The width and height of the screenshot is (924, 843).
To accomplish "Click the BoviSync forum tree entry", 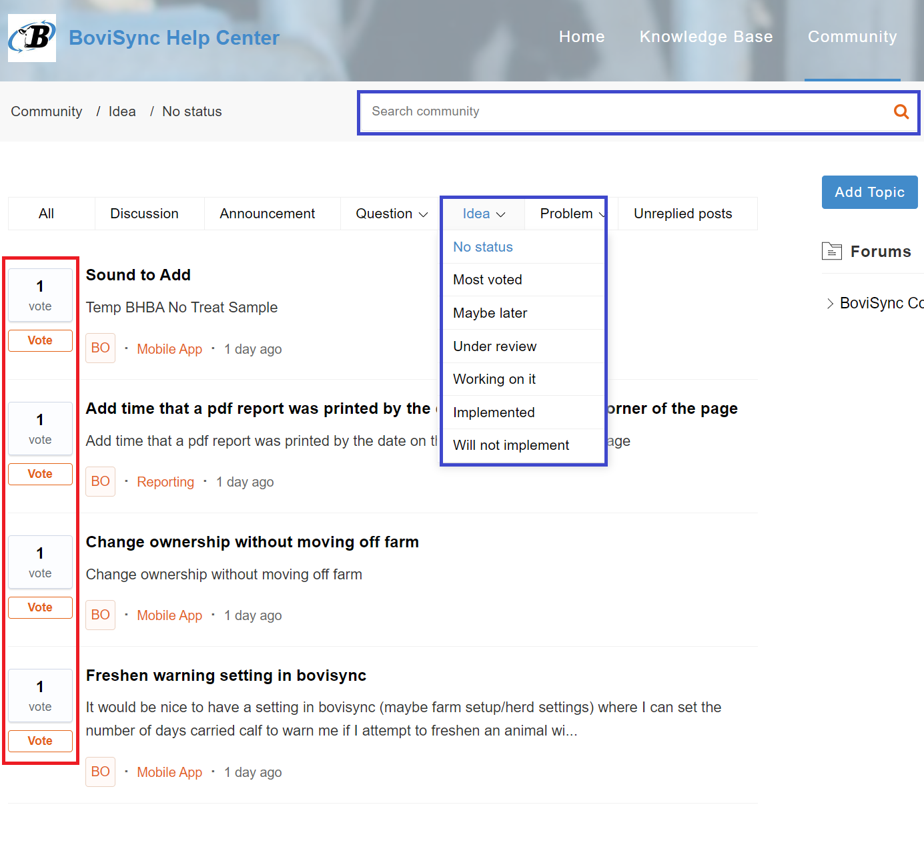I will (x=881, y=303).
